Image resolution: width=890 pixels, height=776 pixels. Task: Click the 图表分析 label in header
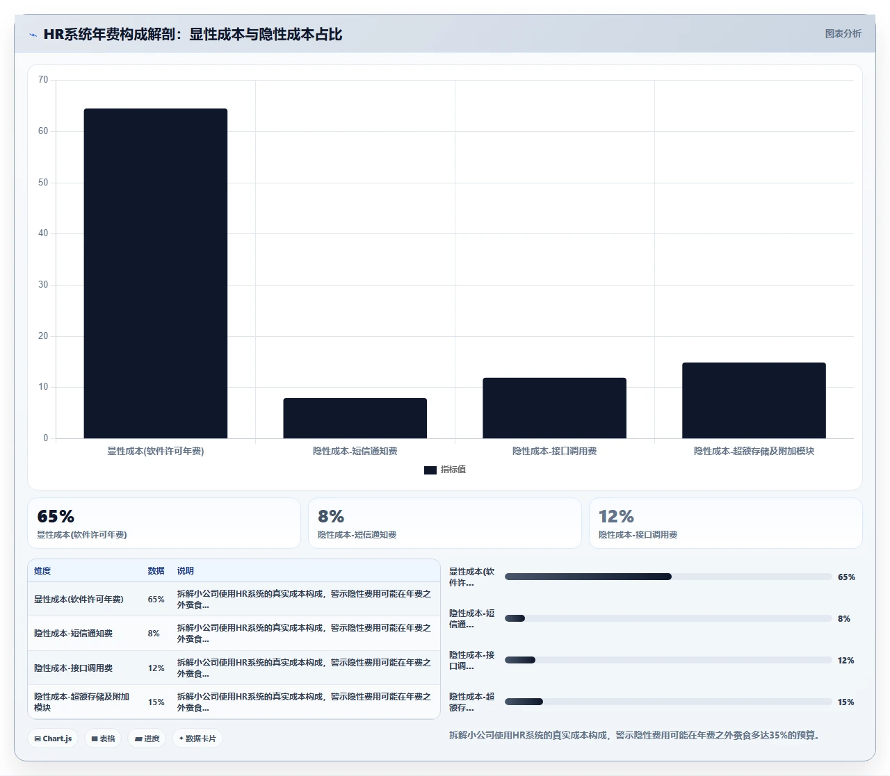843,33
